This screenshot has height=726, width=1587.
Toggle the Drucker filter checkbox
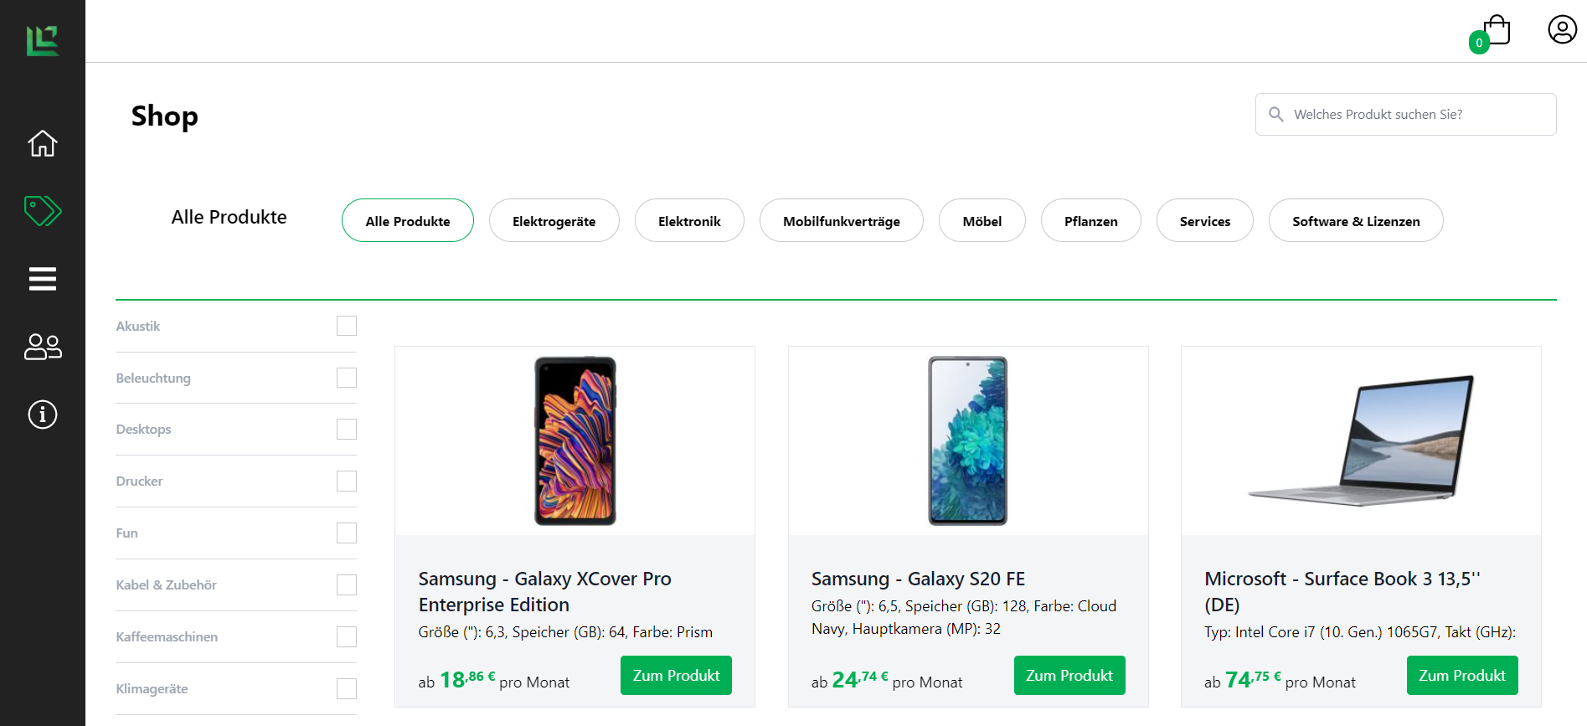tap(347, 481)
